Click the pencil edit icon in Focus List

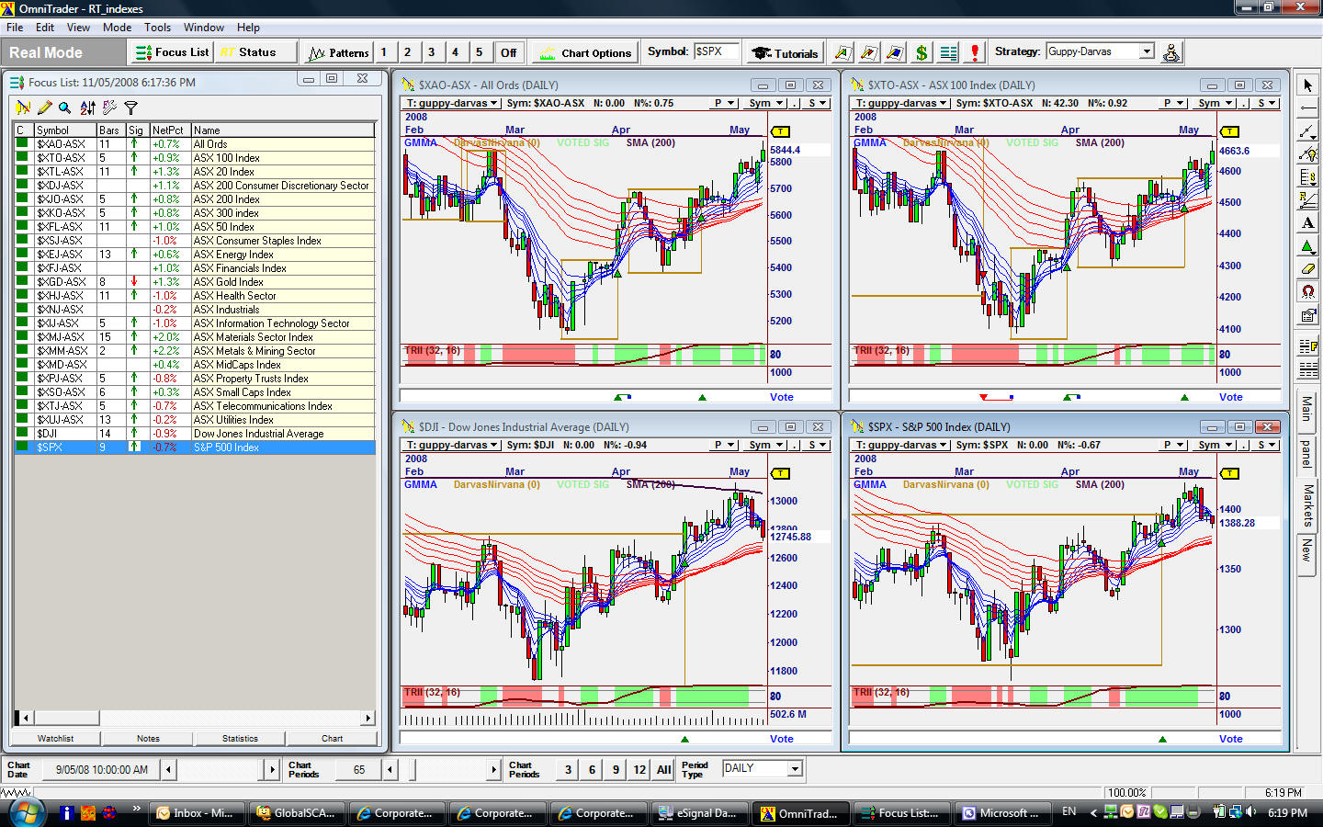tap(44, 108)
